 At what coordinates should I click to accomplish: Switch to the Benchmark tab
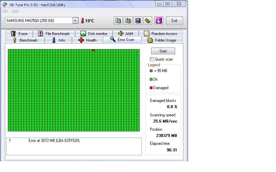pyautogui.click(x=25, y=40)
